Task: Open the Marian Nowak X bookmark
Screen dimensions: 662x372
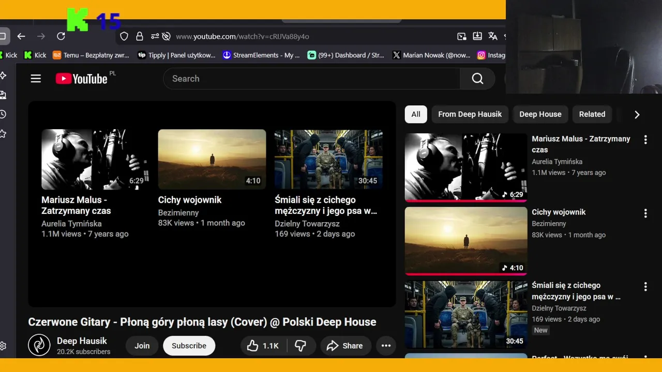Action: [431, 55]
